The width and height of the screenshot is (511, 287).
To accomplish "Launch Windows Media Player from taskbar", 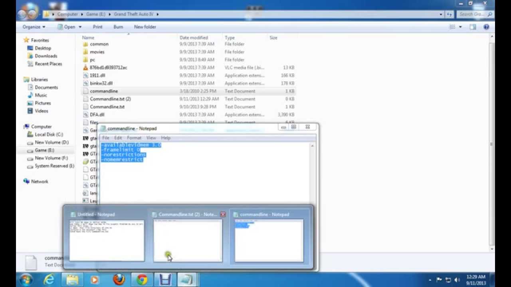I will 95,280.
